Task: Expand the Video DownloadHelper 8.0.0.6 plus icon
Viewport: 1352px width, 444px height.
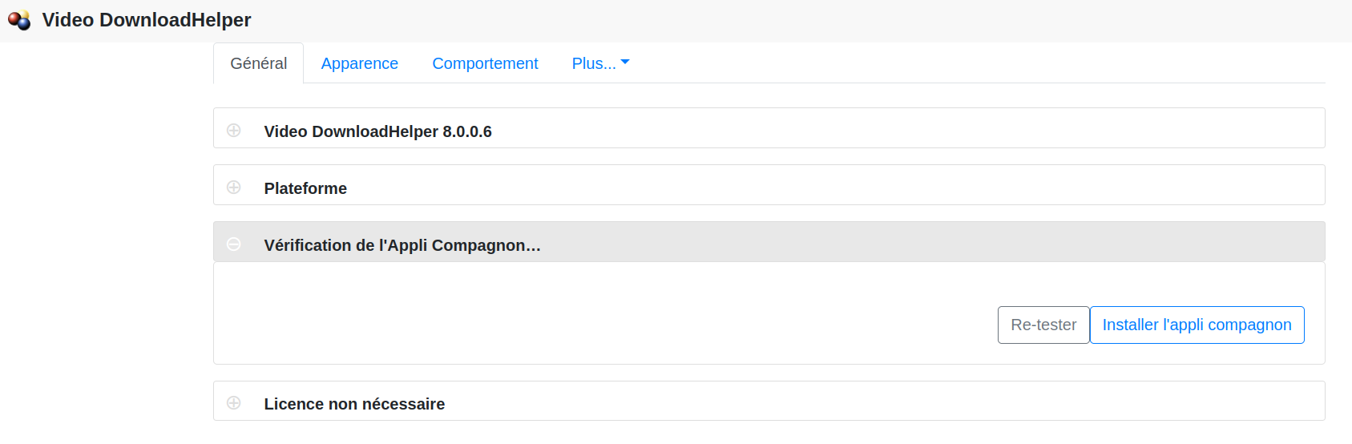Action: pos(234,130)
